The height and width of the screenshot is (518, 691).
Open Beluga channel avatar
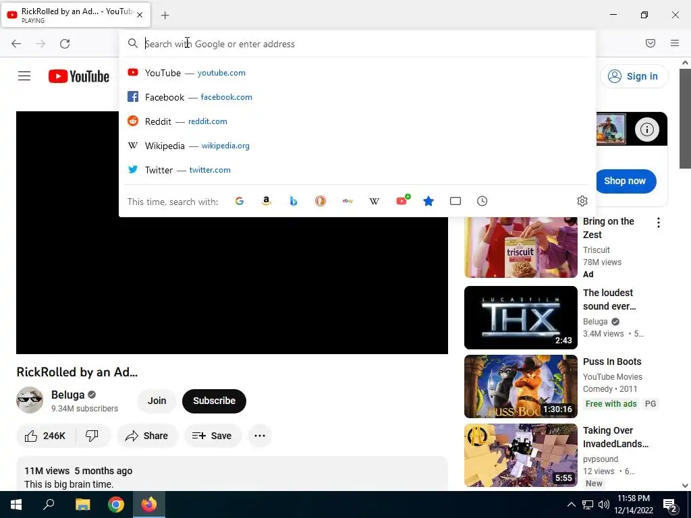30,401
